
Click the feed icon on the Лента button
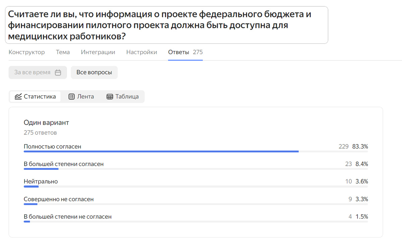point(71,96)
